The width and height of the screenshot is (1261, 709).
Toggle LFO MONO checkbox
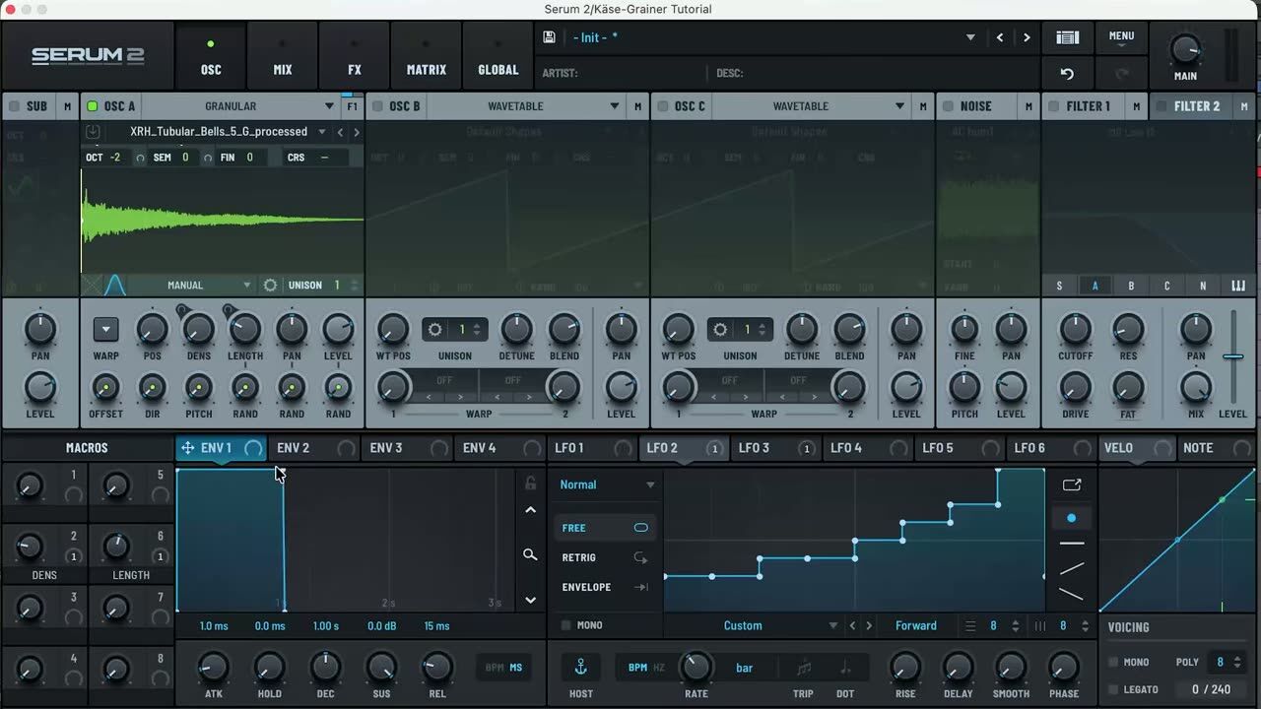point(566,625)
